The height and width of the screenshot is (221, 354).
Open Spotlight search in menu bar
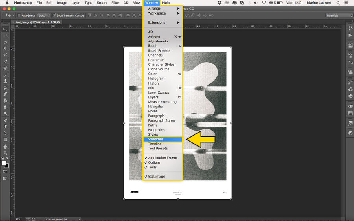pyautogui.click(x=338, y=3)
